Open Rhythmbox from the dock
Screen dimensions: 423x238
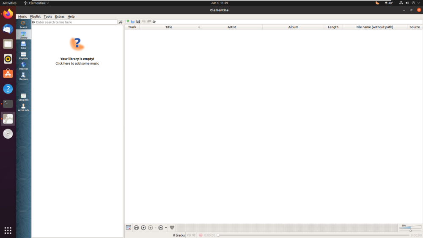pyautogui.click(x=8, y=59)
